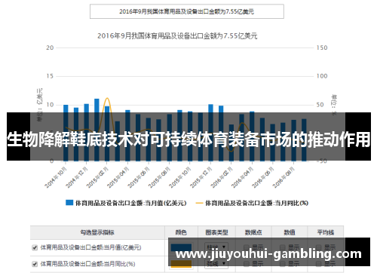Toggle the 当月值(亿美元) indicator checkbox
This screenshot has width=377, height=273.
tap(35, 247)
